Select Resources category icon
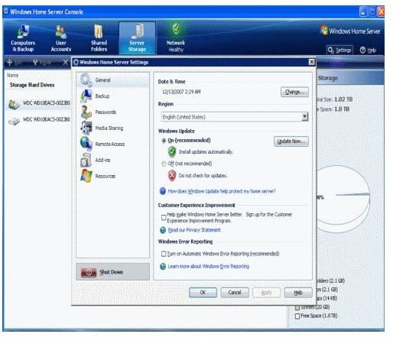The height and width of the screenshot is (344, 393). pos(86,176)
